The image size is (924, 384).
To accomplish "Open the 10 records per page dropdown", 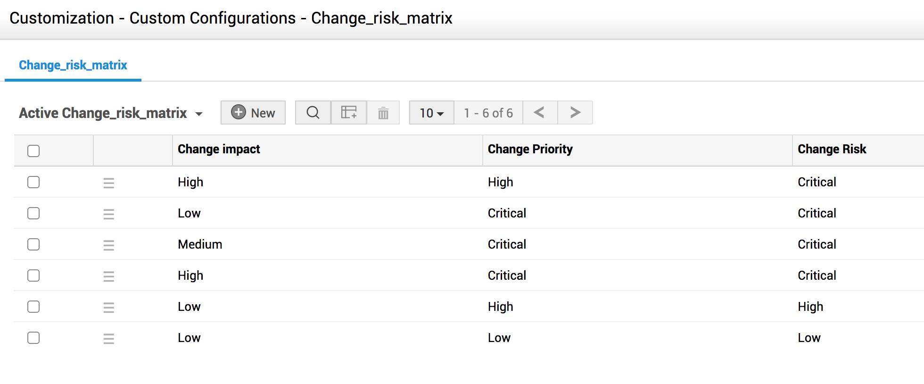I will pyautogui.click(x=431, y=113).
